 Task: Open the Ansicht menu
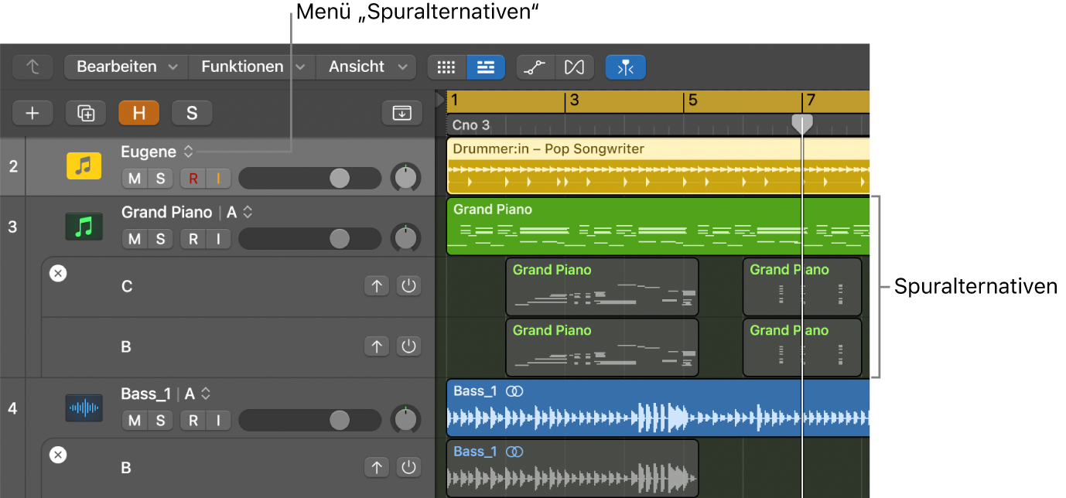[357, 67]
